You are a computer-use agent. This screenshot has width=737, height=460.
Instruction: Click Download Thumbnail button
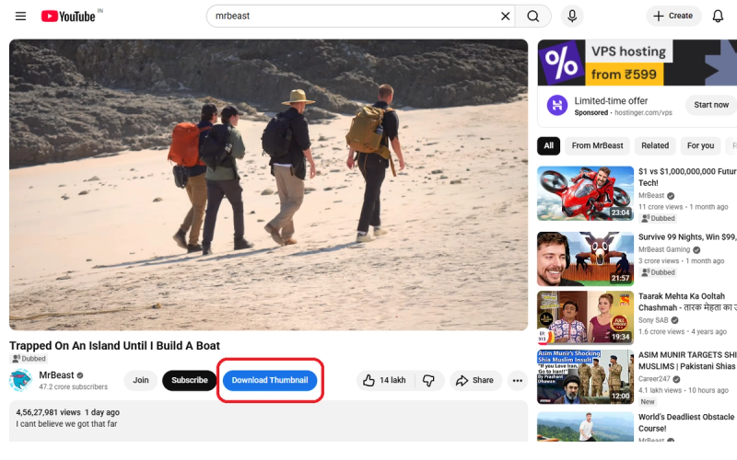(270, 380)
